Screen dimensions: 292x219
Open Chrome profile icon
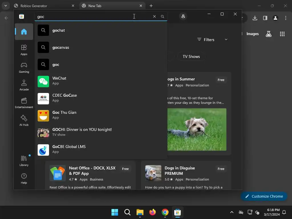coord(275,18)
